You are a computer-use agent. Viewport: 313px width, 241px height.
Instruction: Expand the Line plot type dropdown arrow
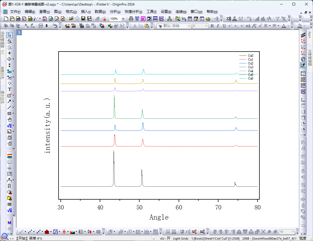click(x=25, y=232)
